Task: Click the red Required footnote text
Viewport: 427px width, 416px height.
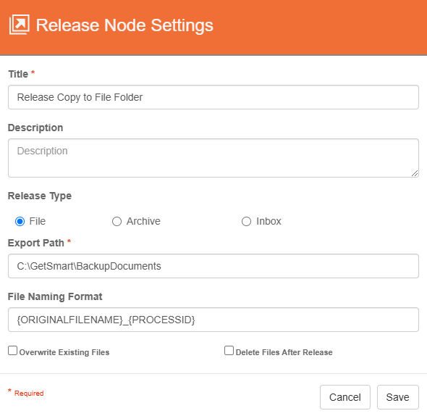Action: (29, 394)
